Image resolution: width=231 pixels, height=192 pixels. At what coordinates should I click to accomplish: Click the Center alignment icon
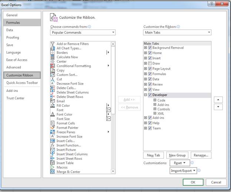click(x=53, y=62)
